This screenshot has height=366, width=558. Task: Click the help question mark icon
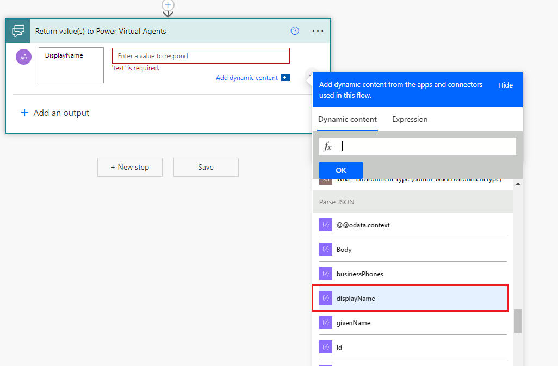tap(295, 31)
